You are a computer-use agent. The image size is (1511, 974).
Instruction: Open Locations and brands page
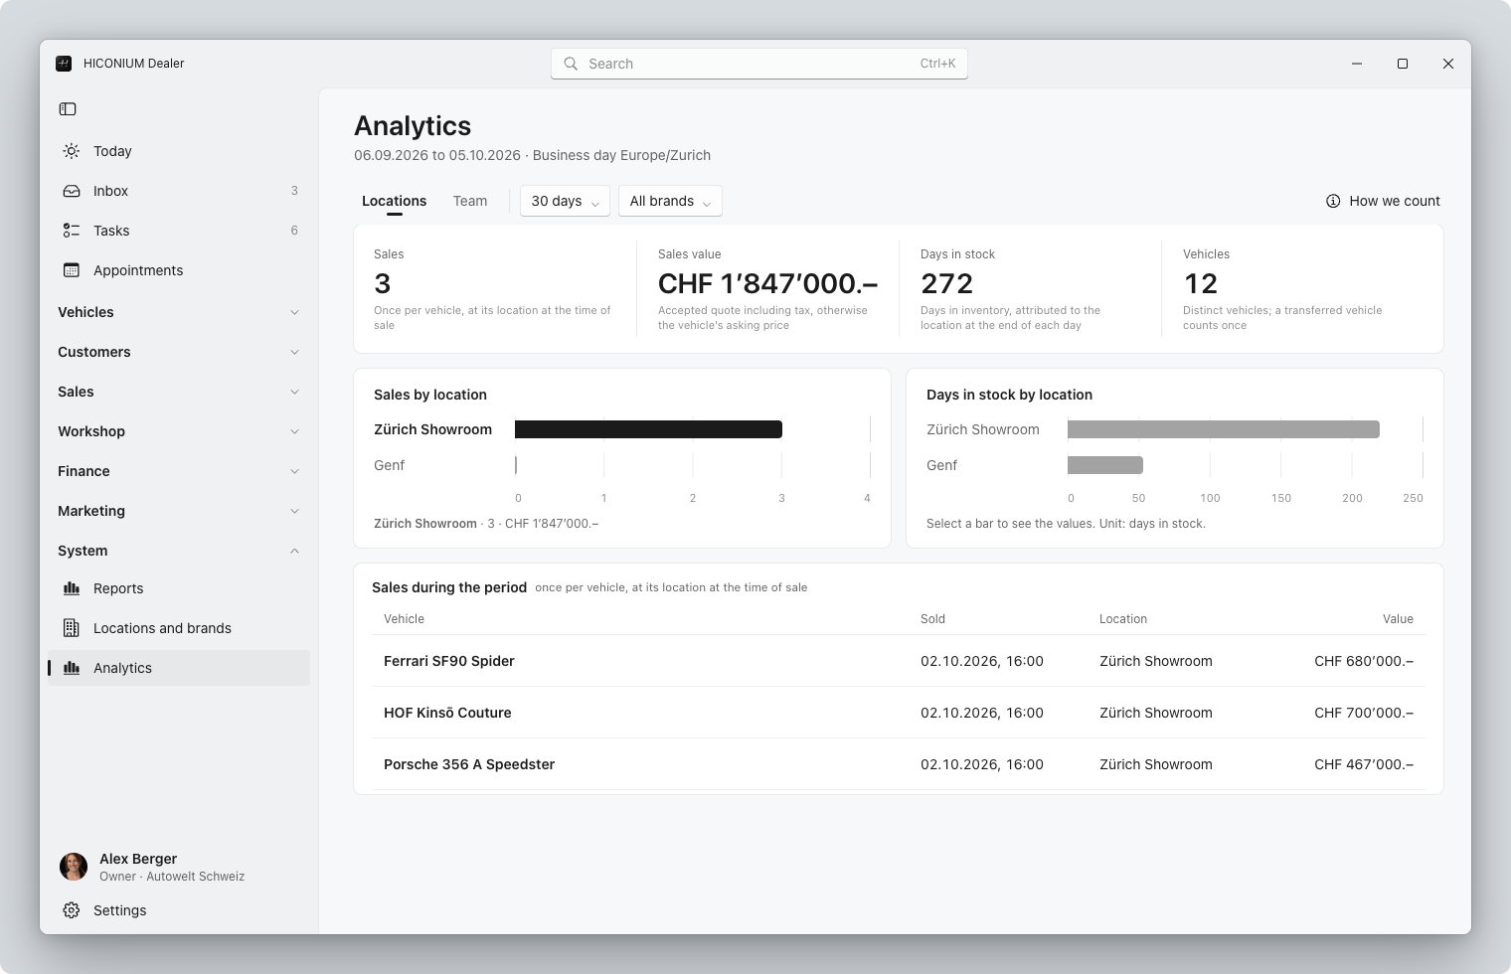[179, 628]
